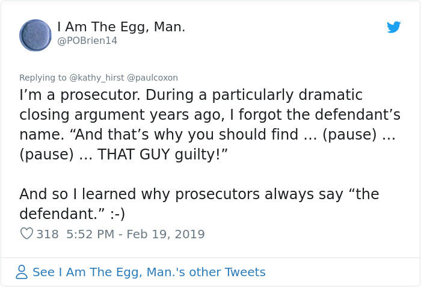
Task: Open the '5:52 PM' time text
Action: [x=90, y=234]
